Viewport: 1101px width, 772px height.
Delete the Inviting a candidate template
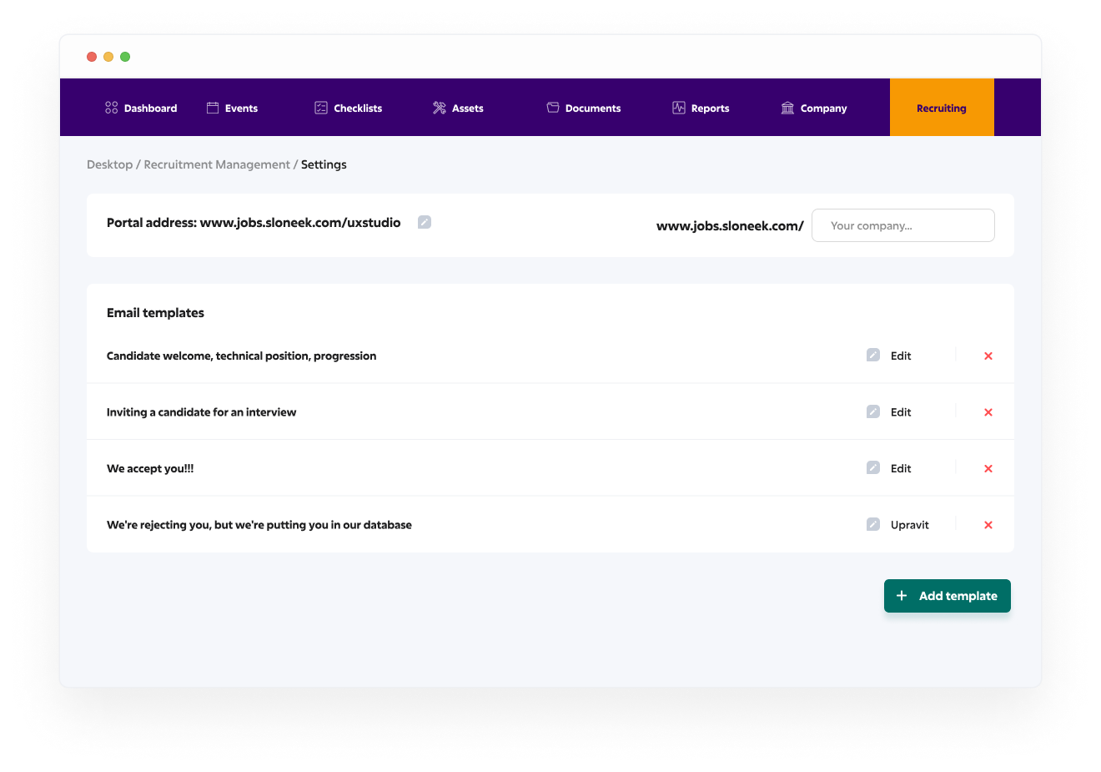pos(988,412)
